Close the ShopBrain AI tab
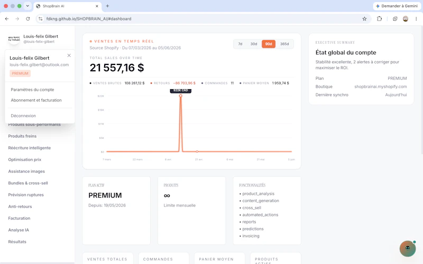 pos(97,6)
